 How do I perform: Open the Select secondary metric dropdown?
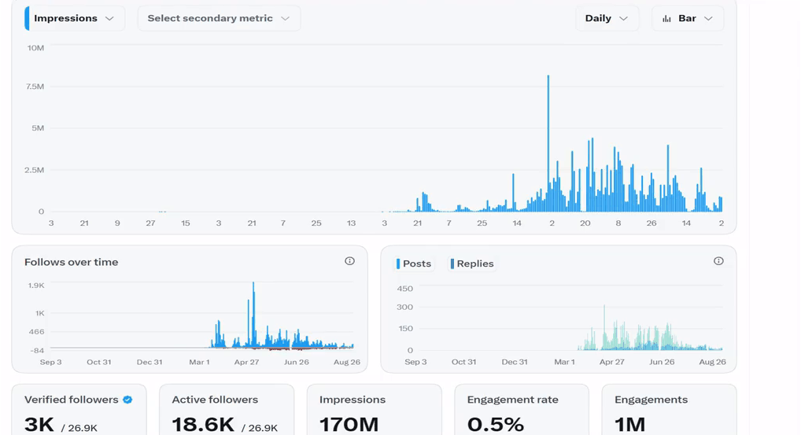coord(219,18)
